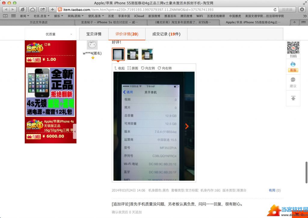The image size is (308, 218).
Task: Expand the 便民.服务 bookmarks folder
Action: (96, 16)
